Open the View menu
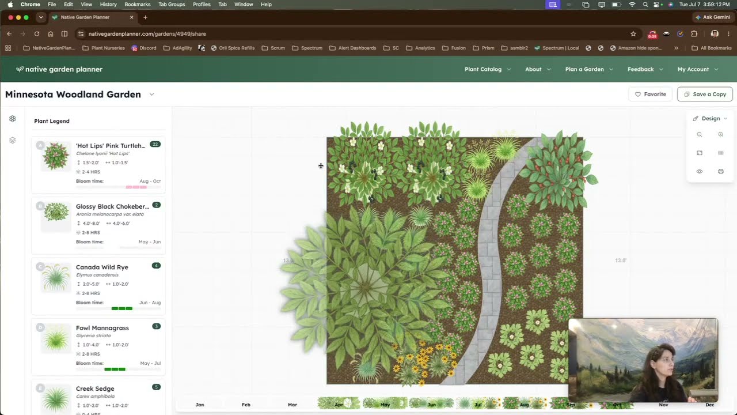Screen dimensions: 737x415 [86, 4]
